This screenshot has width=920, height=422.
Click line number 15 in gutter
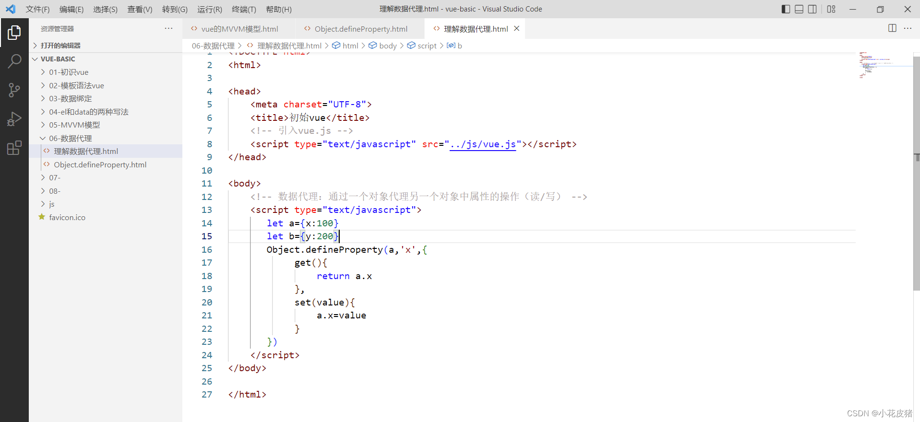coord(207,236)
